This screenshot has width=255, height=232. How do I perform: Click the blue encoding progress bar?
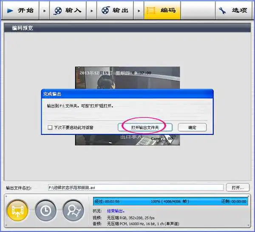click(170, 201)
